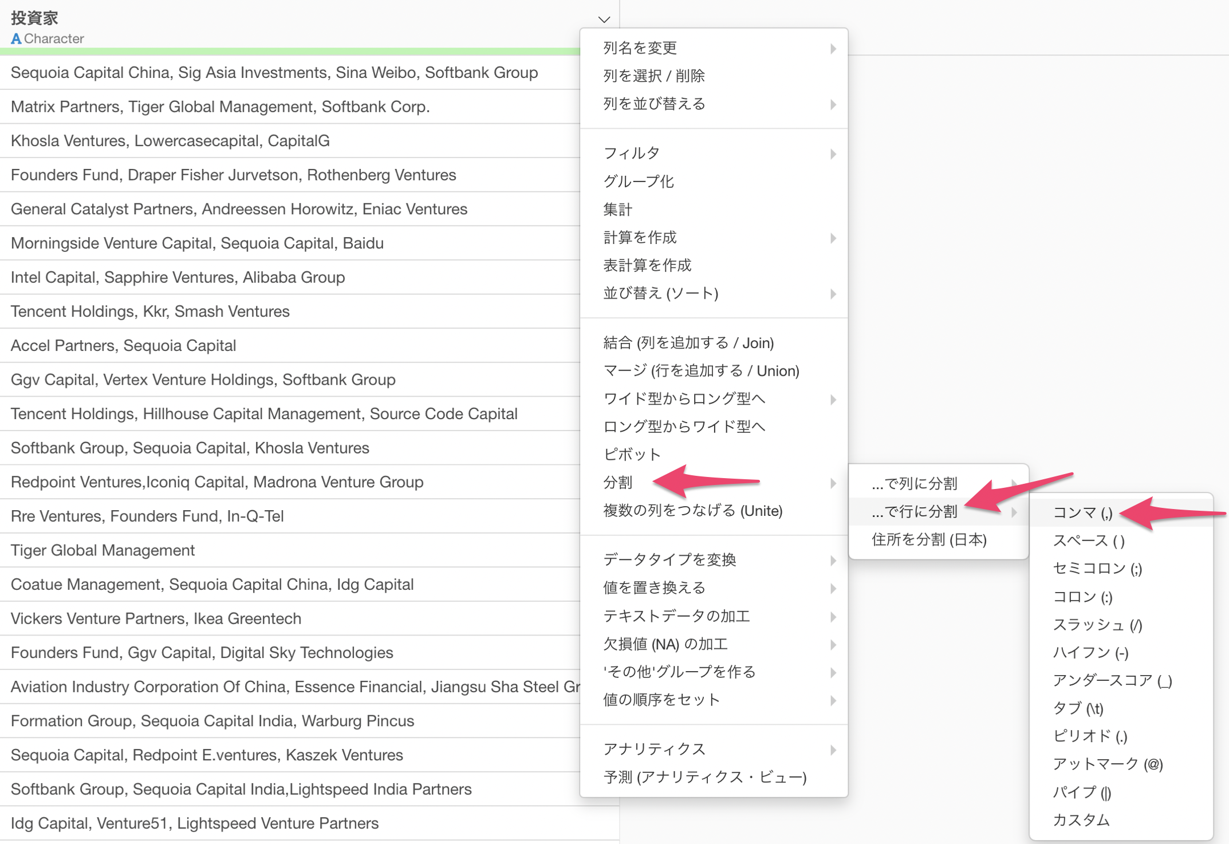
Task: Click row Idg Capital, Venture51, Lightspeed Venture
Action: tap(309, 823)
